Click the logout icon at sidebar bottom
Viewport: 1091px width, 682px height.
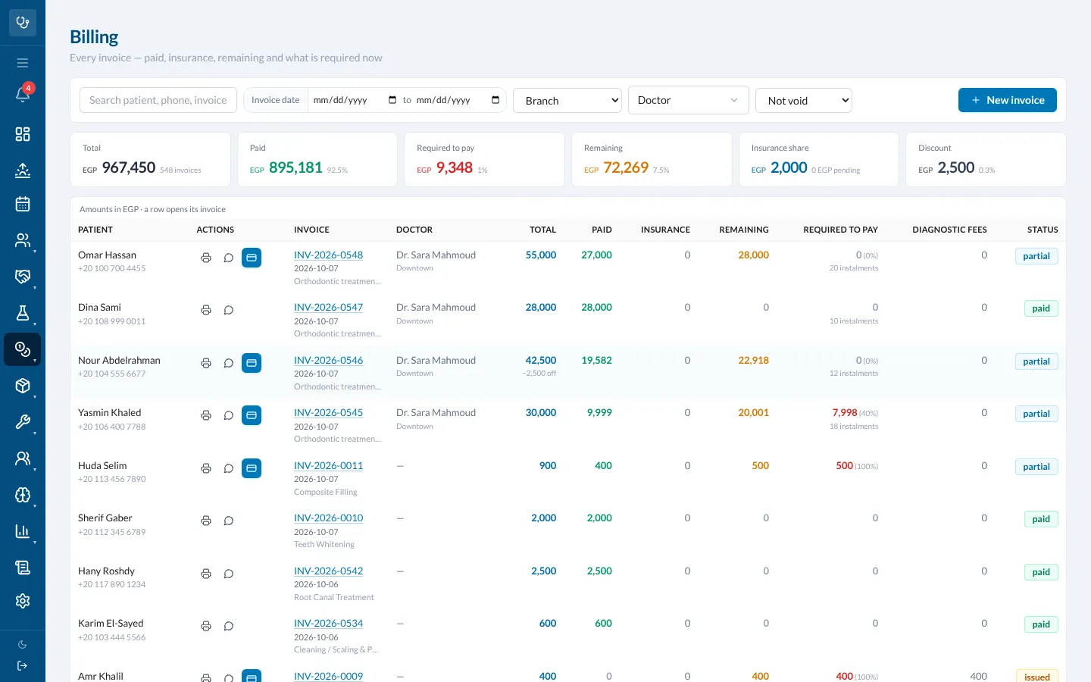(x=23, y=665)
